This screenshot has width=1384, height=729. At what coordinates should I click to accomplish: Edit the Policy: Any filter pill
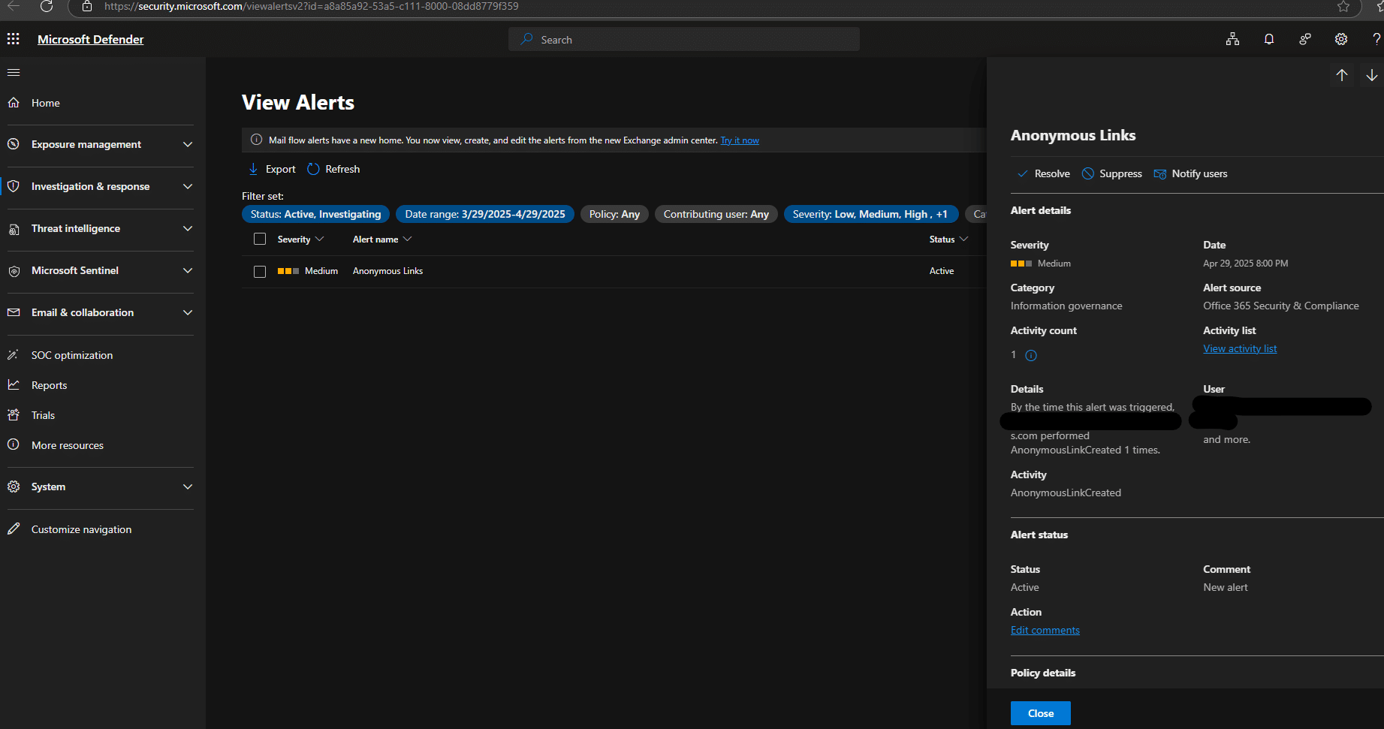614,214
